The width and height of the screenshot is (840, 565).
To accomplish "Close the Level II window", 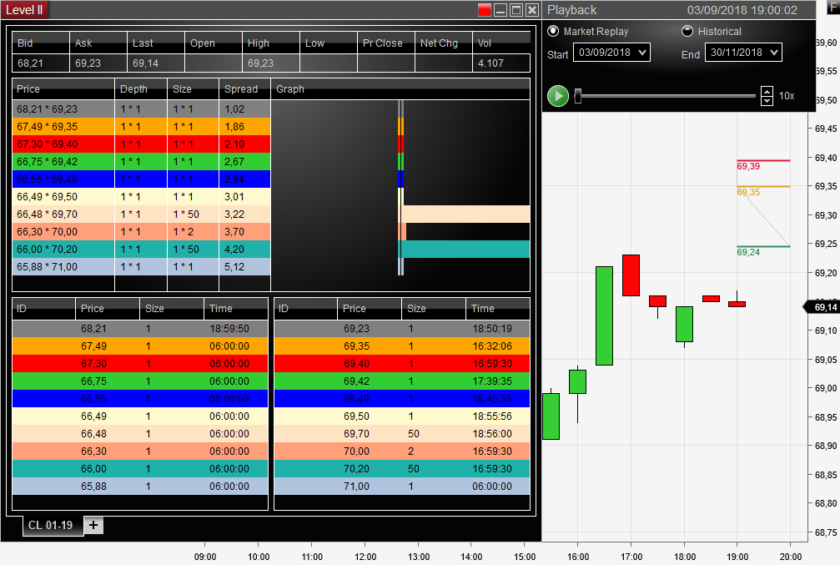I will coord(532,10).
